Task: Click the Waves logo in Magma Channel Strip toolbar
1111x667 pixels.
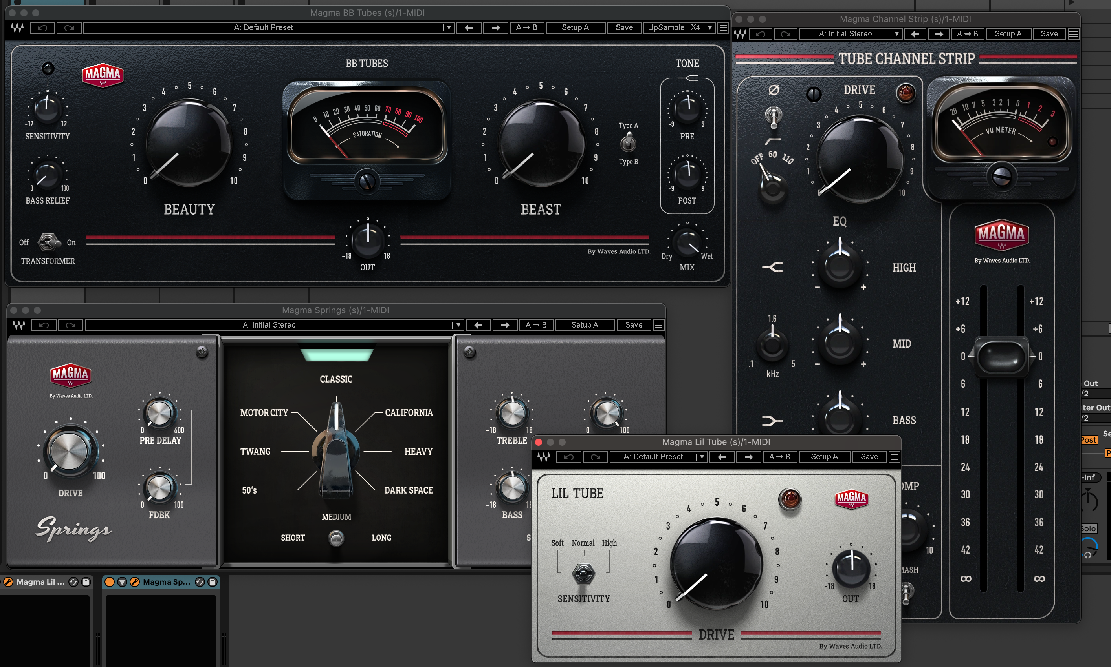Action: click(740, 34)
